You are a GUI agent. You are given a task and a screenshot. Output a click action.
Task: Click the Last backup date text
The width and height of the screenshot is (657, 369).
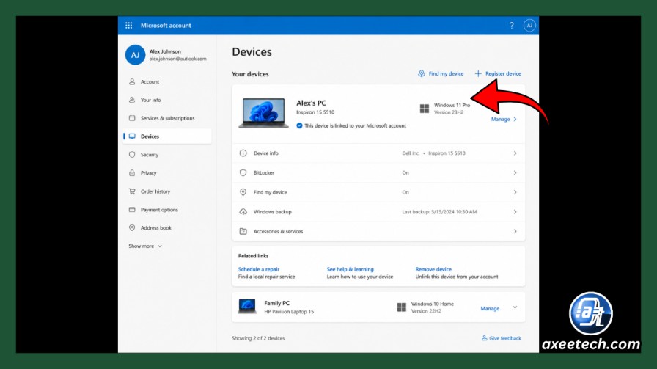point(439,212)
